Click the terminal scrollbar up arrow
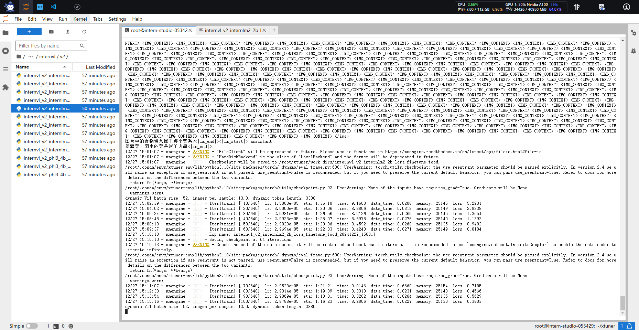Image resolution: width=639 pixels, height=330 pixels. pos(622,40)
